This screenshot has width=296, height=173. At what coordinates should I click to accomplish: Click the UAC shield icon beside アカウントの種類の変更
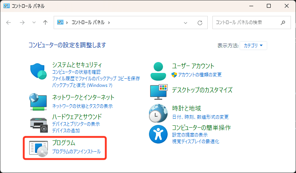174,75
